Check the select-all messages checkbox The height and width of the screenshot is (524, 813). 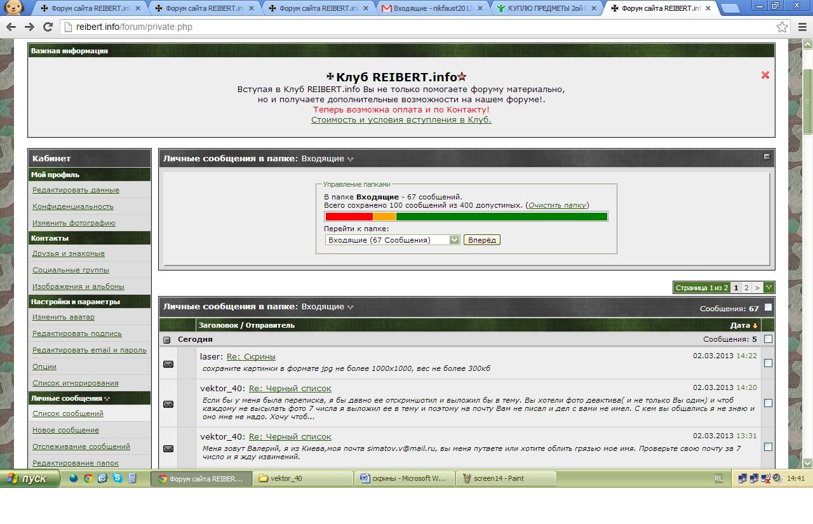768,308
